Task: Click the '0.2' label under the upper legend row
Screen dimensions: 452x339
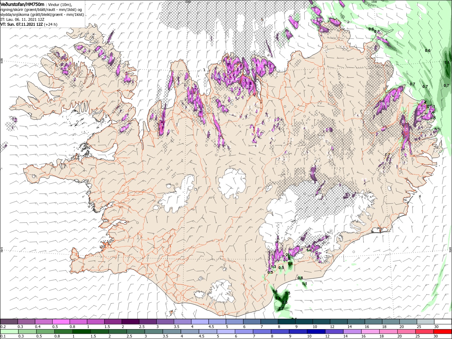Action: (x=3, y=327)
